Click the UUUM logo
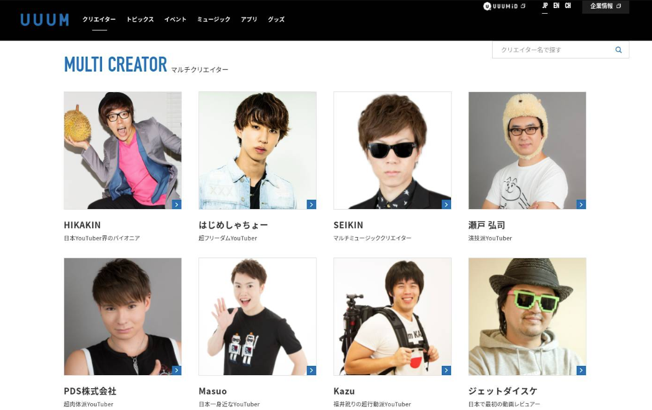The height and width of the screenshot is (410, 652). click(x=45, y=19)
